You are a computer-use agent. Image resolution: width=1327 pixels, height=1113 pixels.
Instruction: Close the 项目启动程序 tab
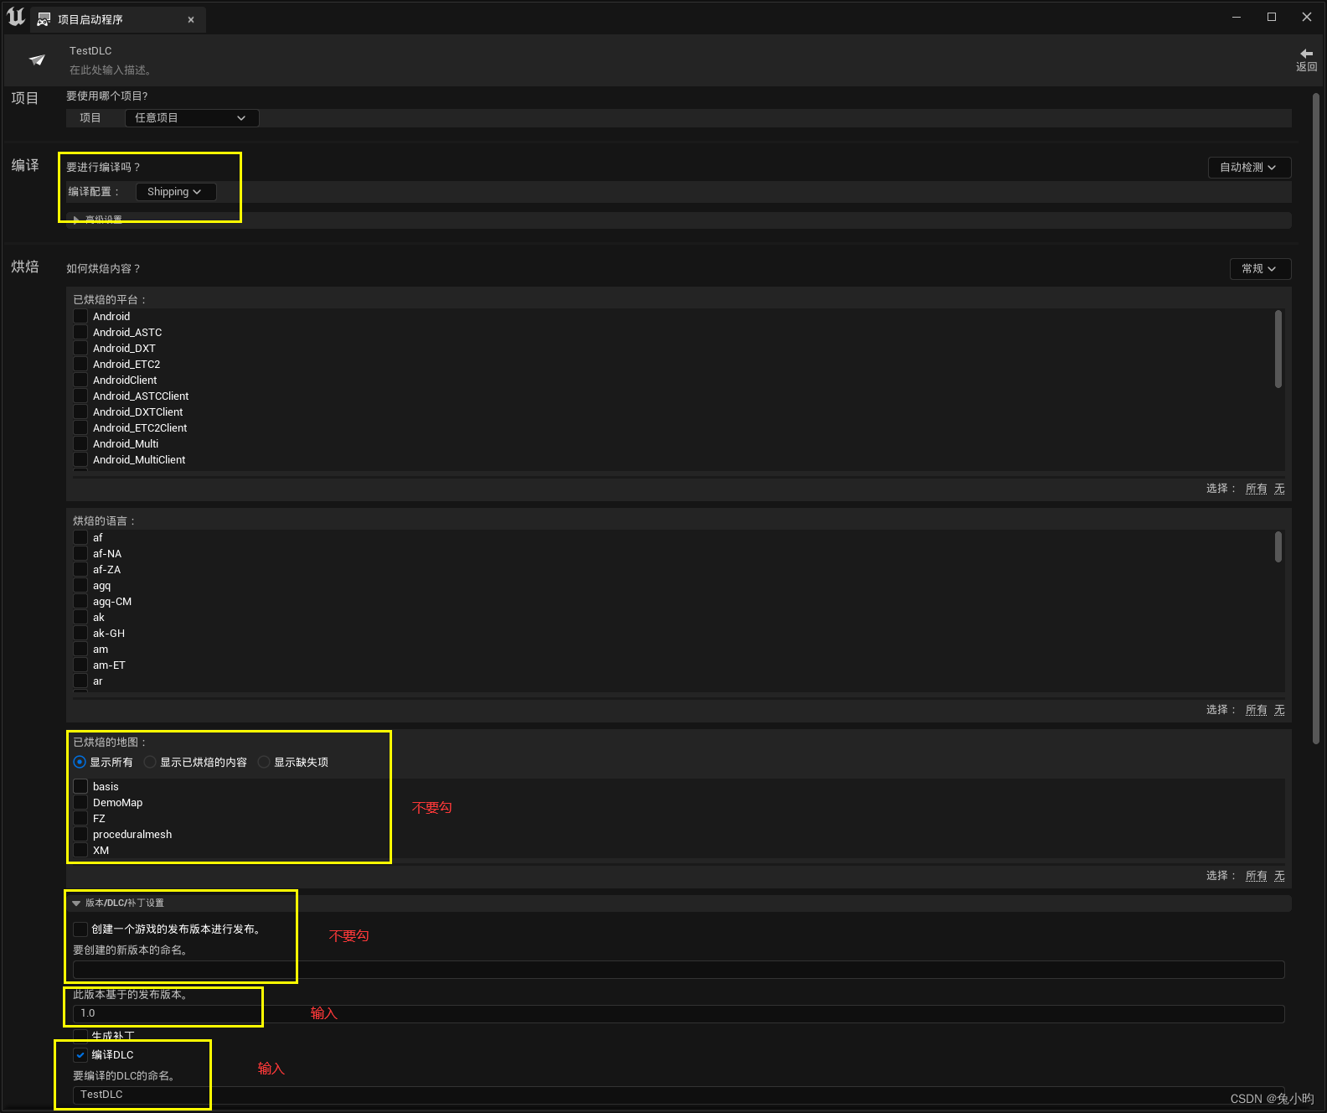point(191,19)
